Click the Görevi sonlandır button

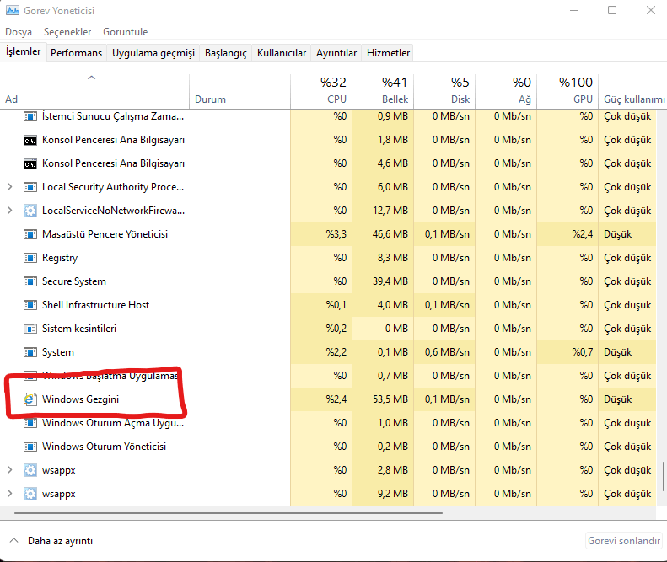[x=624, y=540]
